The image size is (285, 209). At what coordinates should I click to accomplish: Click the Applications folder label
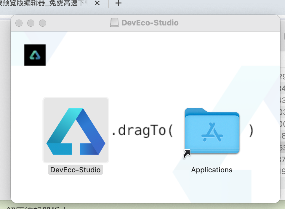click(212, 170)
